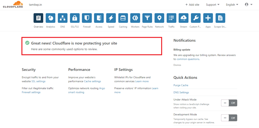Open the Firewall shield icon
Image resolution: width=259 pixels, height=128 pixels.
pyautogui.click(x=87, y=18)
